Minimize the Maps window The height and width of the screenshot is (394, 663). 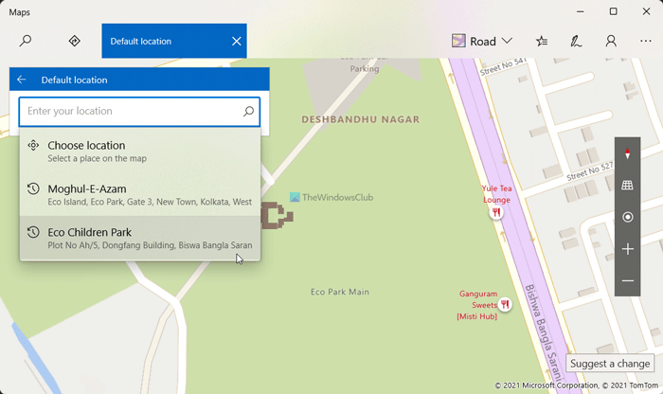(580, 11)
